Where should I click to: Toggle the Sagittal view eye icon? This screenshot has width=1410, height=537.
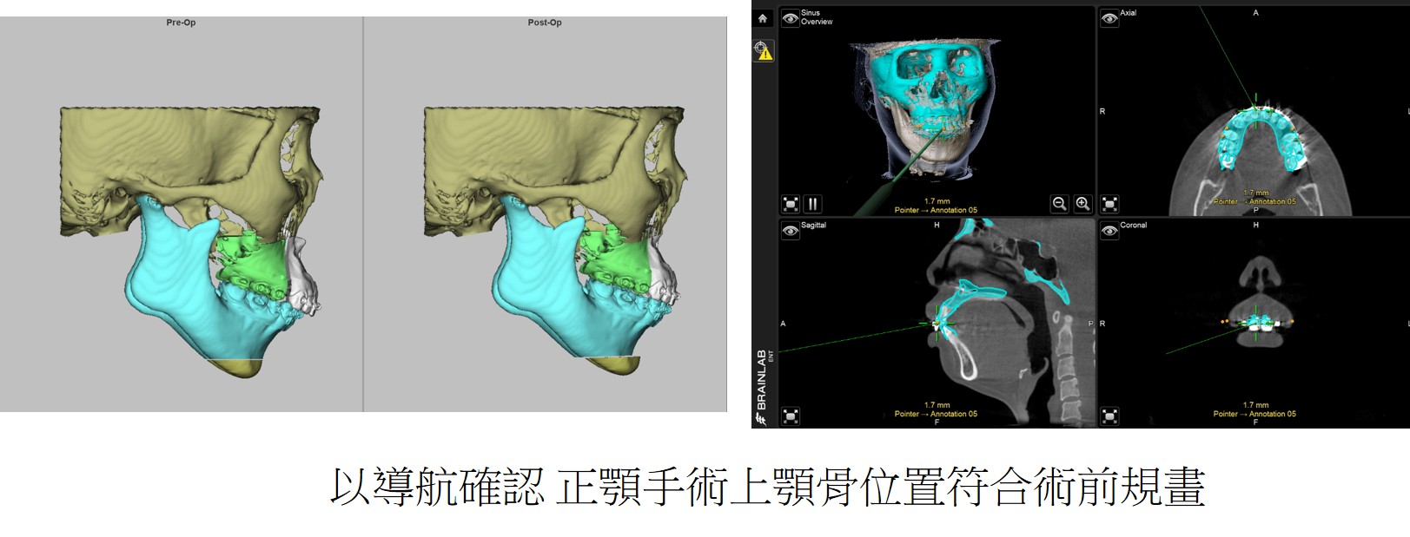[x=790, y=231]
